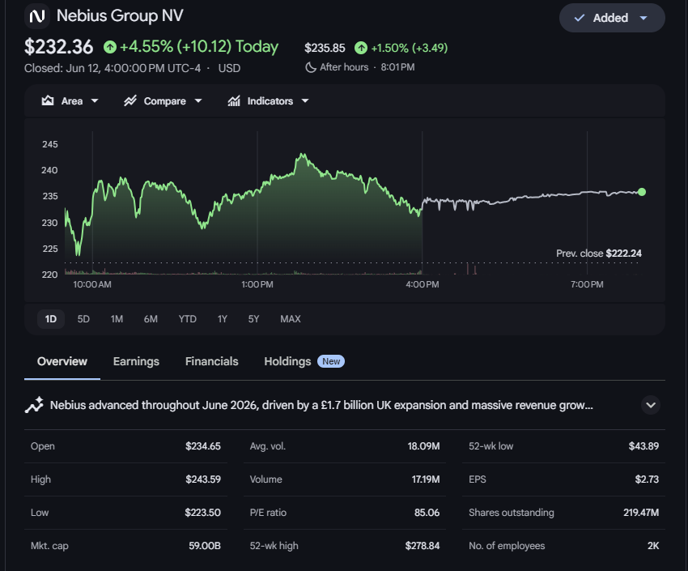This screenshot has width=688, height=571.
Task: Click the New badge beside Holdings
Action: [331, 361]
